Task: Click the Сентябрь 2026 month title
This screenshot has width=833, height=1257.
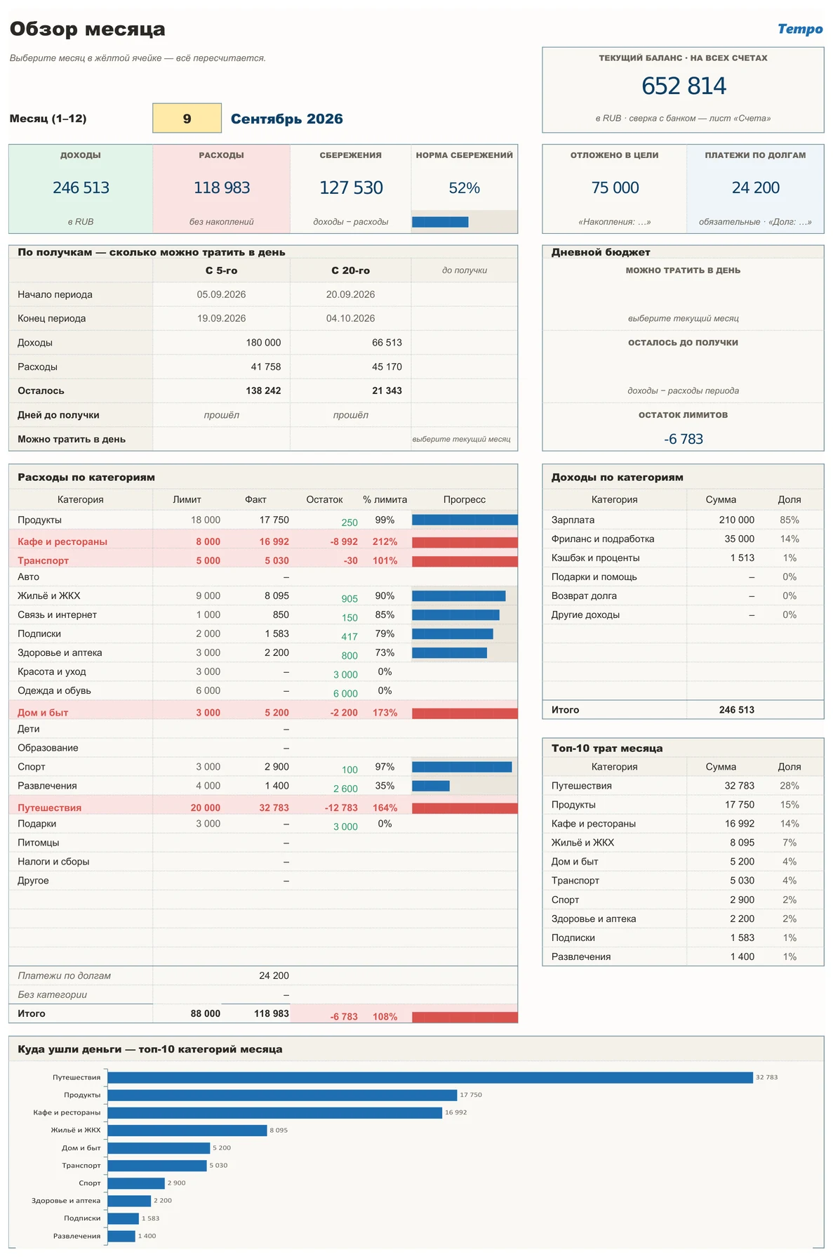Action: (x=286, y=119)
